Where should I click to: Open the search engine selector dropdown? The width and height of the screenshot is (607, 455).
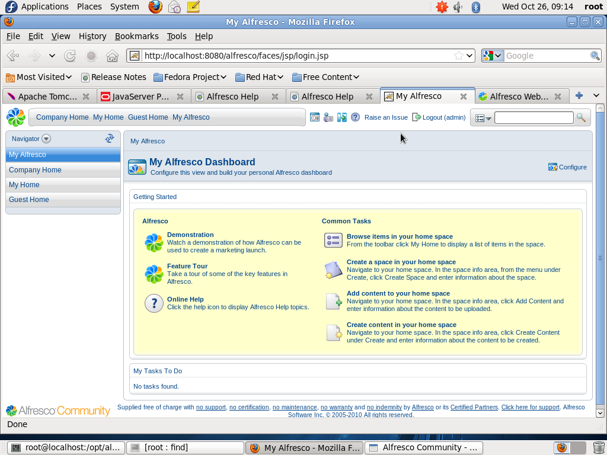[x=493, y=56]
